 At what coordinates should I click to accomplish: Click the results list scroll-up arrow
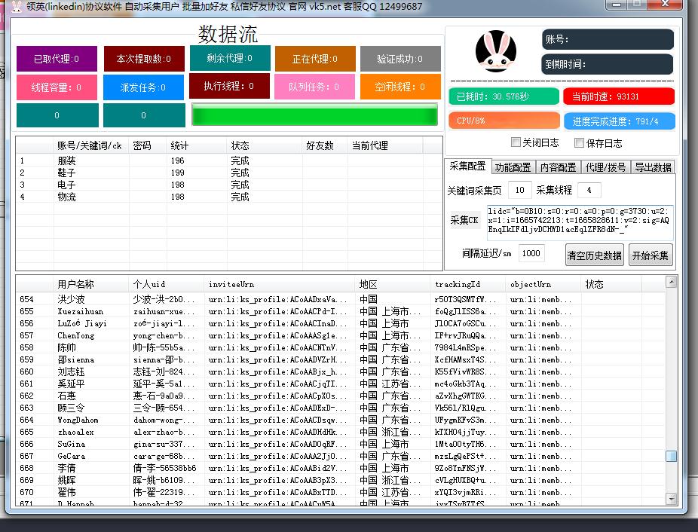click(x=671, y=283)
